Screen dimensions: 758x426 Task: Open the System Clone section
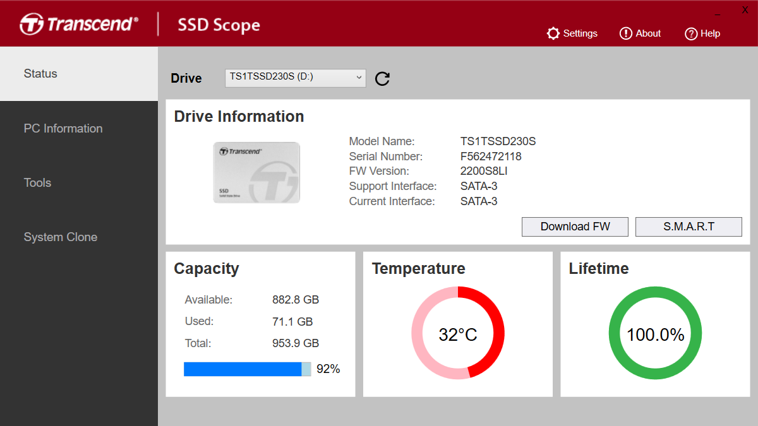pyautogui.click(x=79, y=237)
